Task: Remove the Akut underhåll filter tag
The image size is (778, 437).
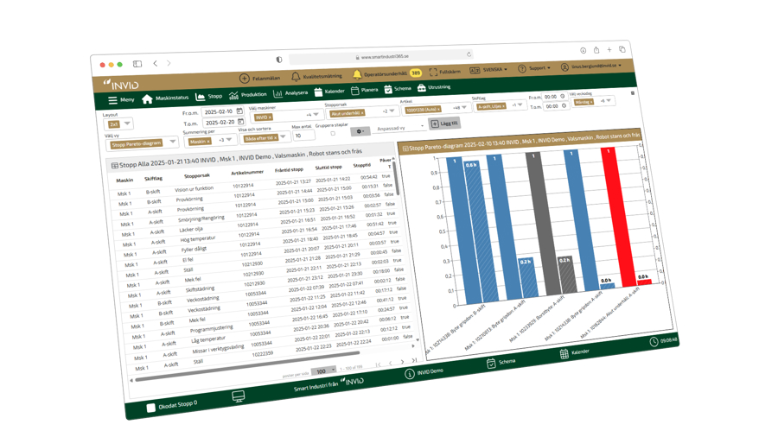Action: click(x=362, y=113)
